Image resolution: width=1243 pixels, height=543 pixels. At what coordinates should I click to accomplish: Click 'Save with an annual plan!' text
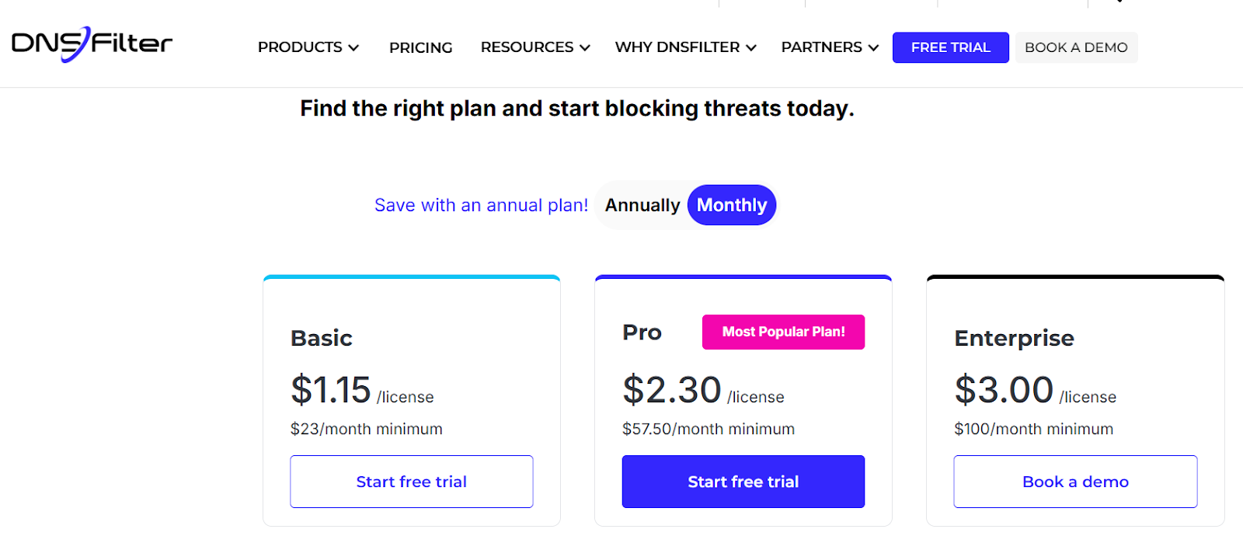(481, 205)
